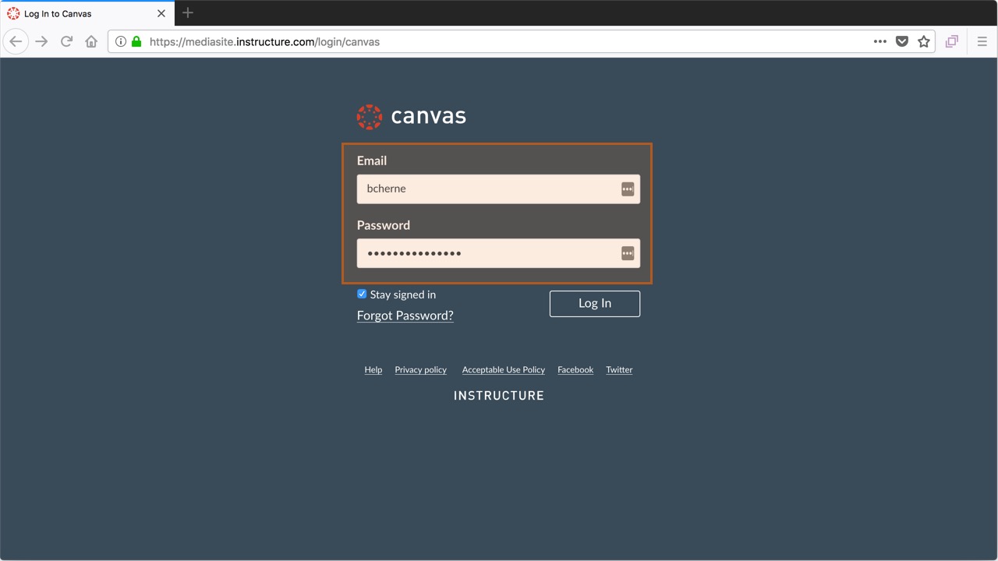This screenshot has height=561, width=998.
Task: Open the browser home page
Action: click(x=91, y=41)
